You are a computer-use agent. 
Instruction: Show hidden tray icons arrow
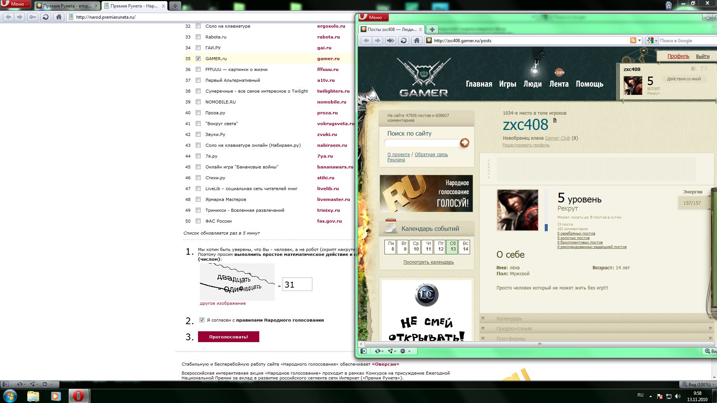(650, 396)
